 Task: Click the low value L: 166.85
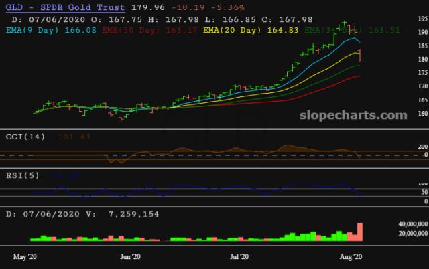(231, 19)
